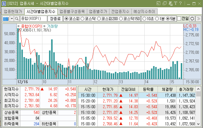Select the 코스닥150 radio button
This screenshot has width=203, height=128.
tap(121, 19)
